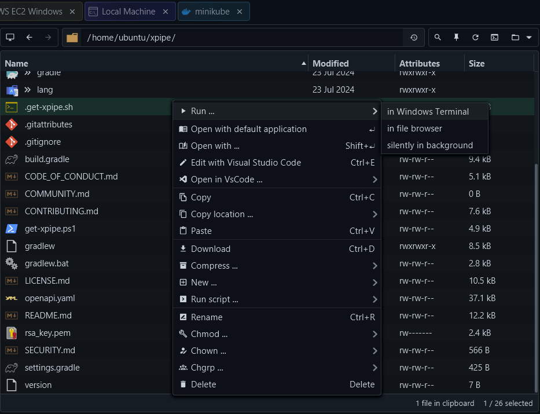The height and width of the screenshot is (414, 540).
Task: Select the rsa_key.pem file
Action: pyautogui.click(x=47, y=333)
